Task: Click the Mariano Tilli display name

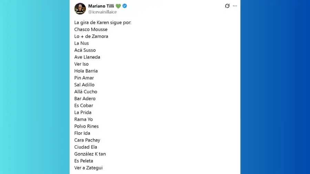Action: tap(101, 6)
